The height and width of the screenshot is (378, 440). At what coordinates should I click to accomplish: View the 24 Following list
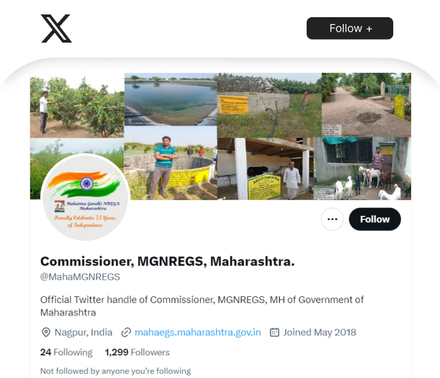66,352
